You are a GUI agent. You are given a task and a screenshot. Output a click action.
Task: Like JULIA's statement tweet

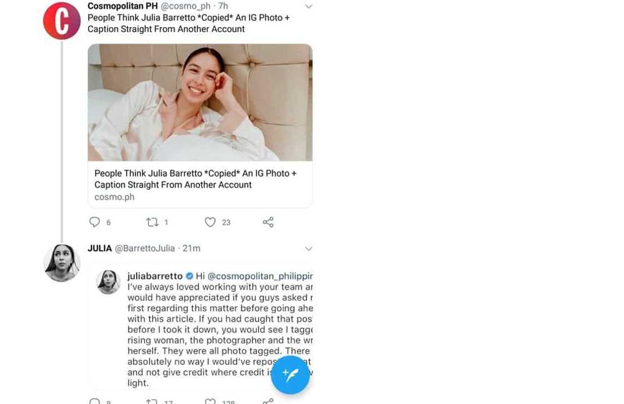[209, 400]
